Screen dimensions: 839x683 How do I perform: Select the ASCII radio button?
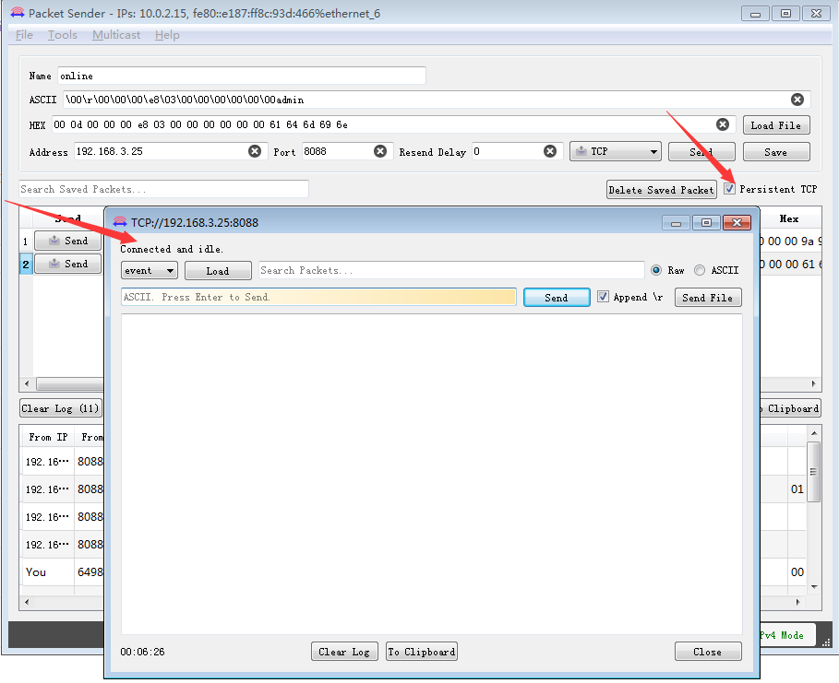point(700,270)
